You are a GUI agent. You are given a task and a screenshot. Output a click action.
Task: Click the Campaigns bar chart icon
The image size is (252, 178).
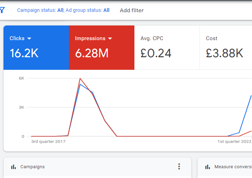[14, 167]
